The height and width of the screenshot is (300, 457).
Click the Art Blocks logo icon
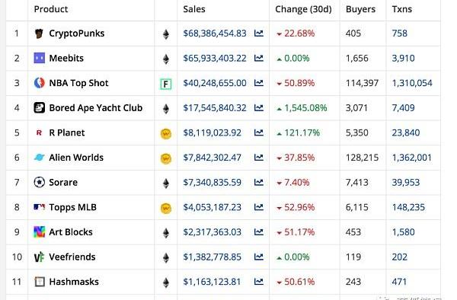[40, 232]
